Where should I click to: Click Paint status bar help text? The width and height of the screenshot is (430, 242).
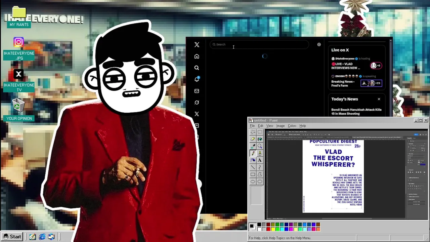point(279,238)
